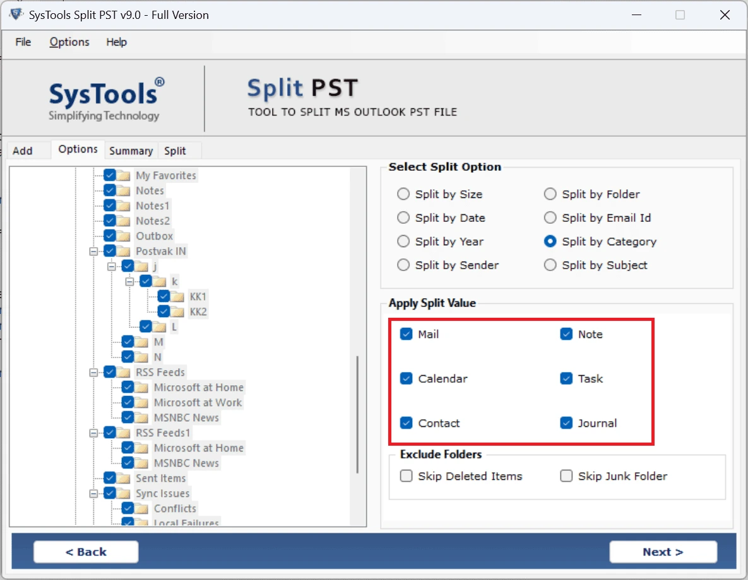Click the Options tab
The image size is (748, 580).
tap(78, 149)
